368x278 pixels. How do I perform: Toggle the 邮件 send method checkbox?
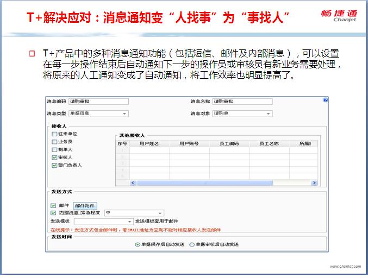tap(53, 206)
